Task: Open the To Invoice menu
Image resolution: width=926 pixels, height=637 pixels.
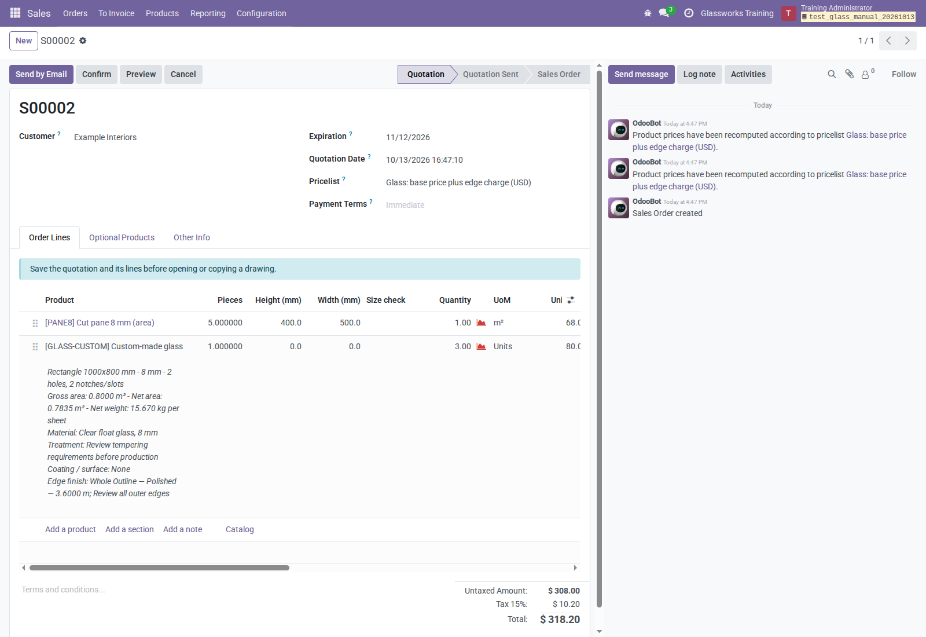Action: tap(116, 13)
